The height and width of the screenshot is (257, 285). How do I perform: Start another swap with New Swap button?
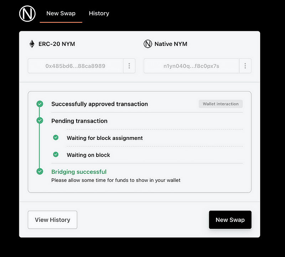(230, 220)
